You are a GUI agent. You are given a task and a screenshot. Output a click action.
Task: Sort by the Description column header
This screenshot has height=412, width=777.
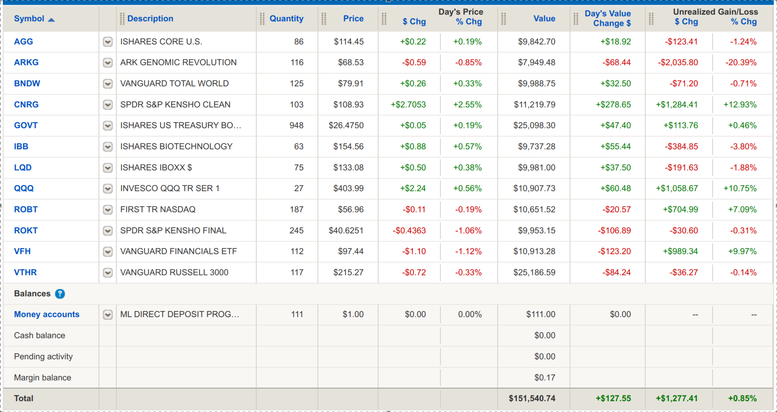click(x=150, y=19)
